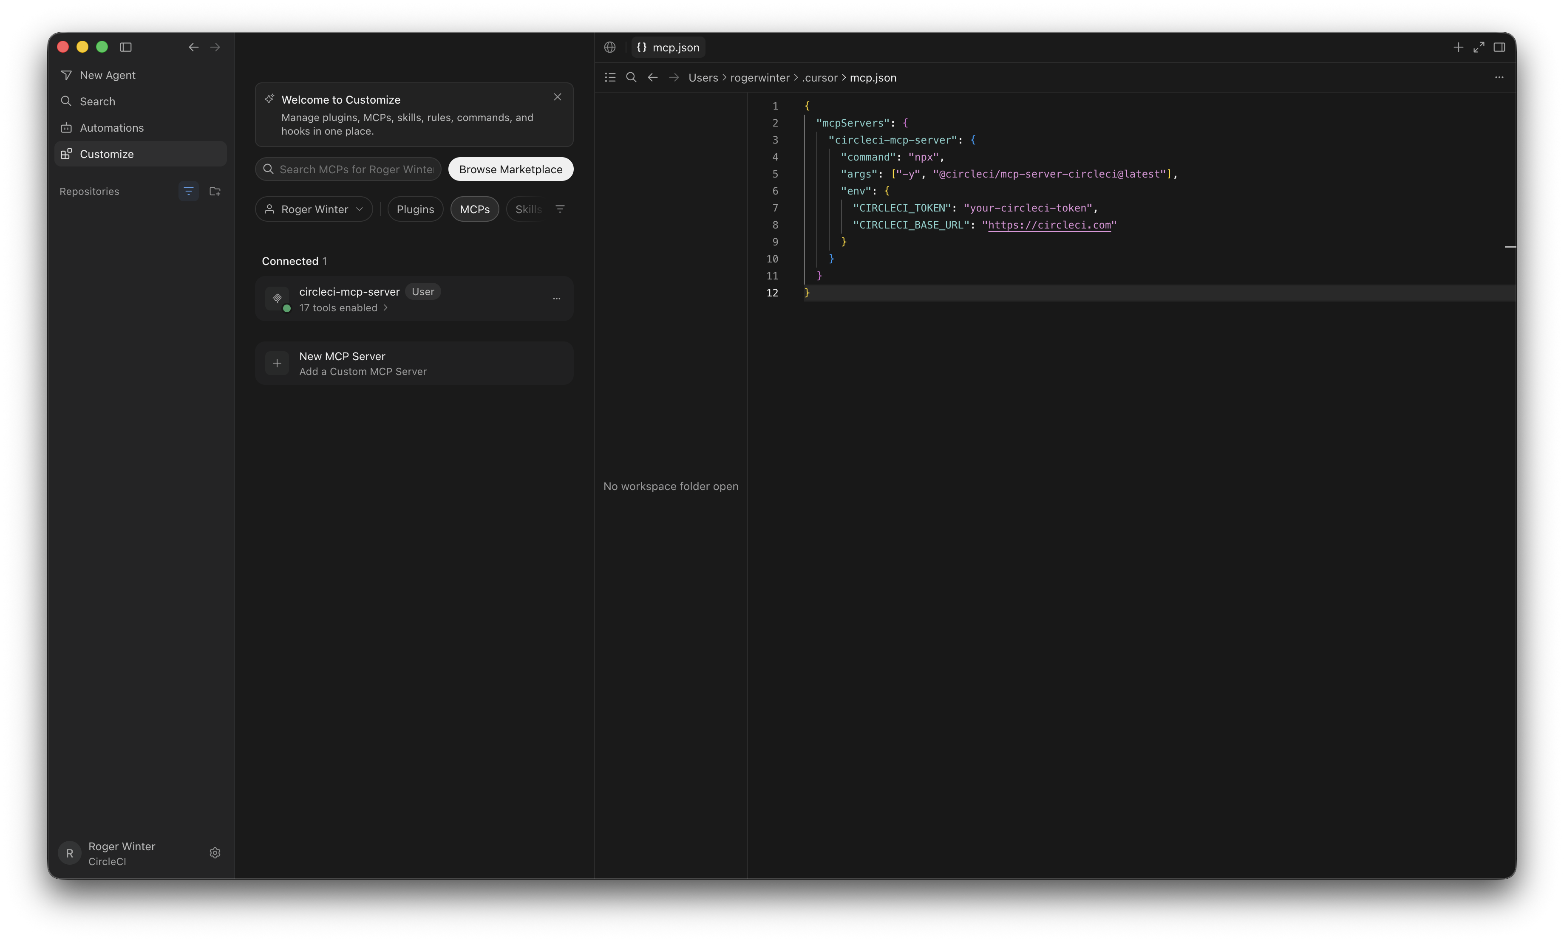Toggle the left sidebar panel icon

click(x=126, y=47)
